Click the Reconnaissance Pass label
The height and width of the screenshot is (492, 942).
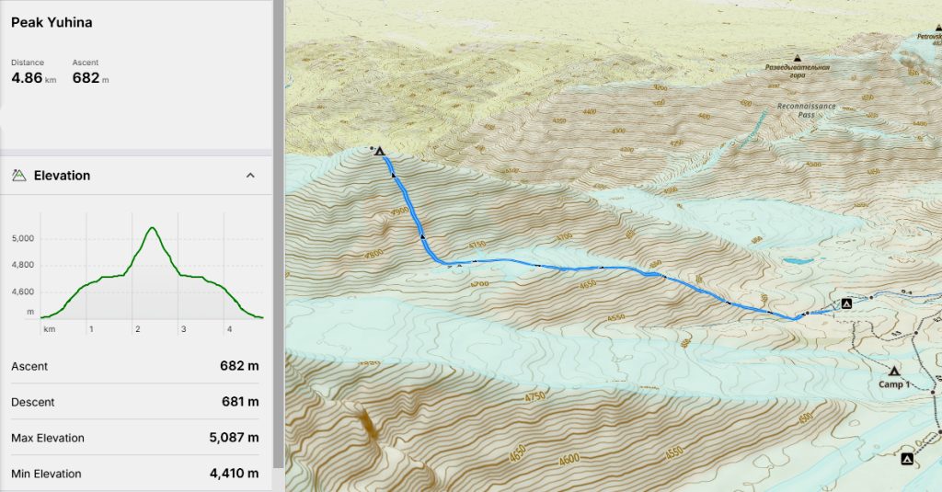pyautogui.click(x=806, y=110)
